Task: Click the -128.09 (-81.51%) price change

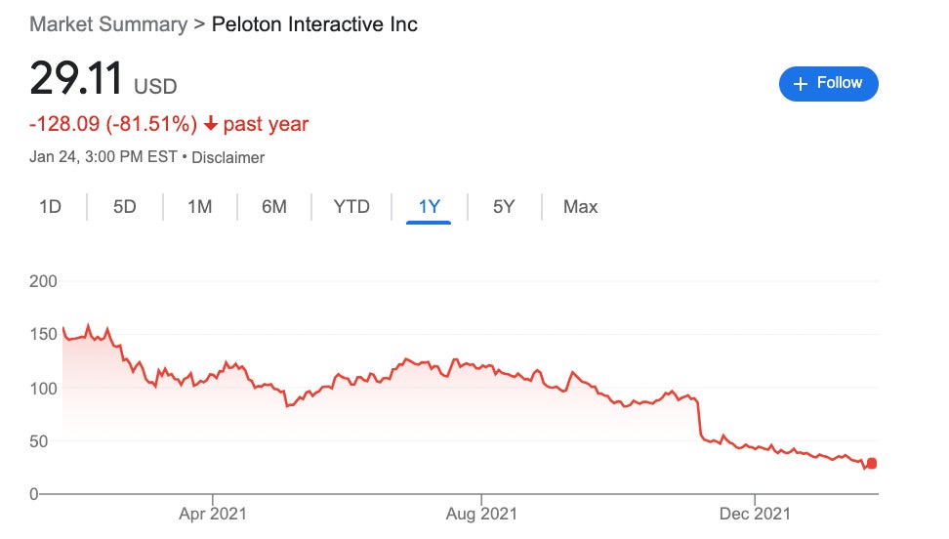Action: [x=113, y=125]
